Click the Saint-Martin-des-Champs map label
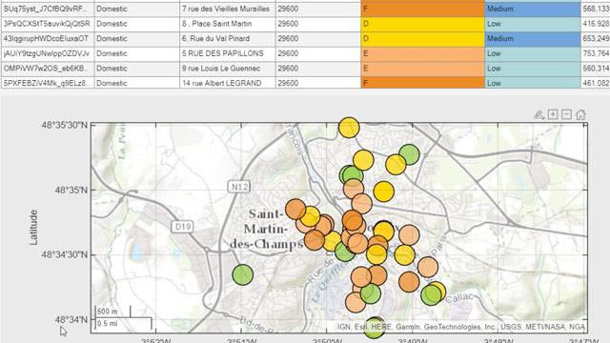 267,229
